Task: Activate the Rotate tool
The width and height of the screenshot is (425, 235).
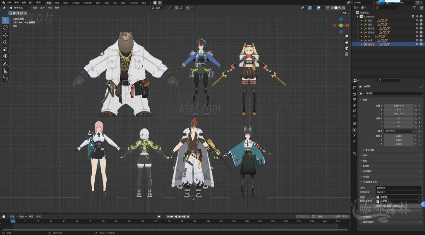Action: click(5, 42)
